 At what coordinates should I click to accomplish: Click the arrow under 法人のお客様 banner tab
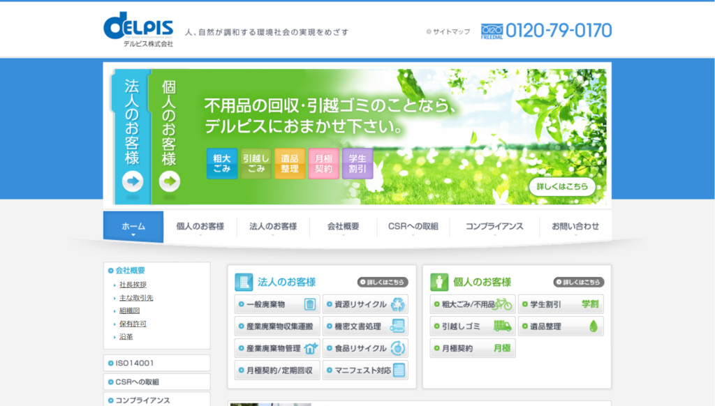pos(132,182)
